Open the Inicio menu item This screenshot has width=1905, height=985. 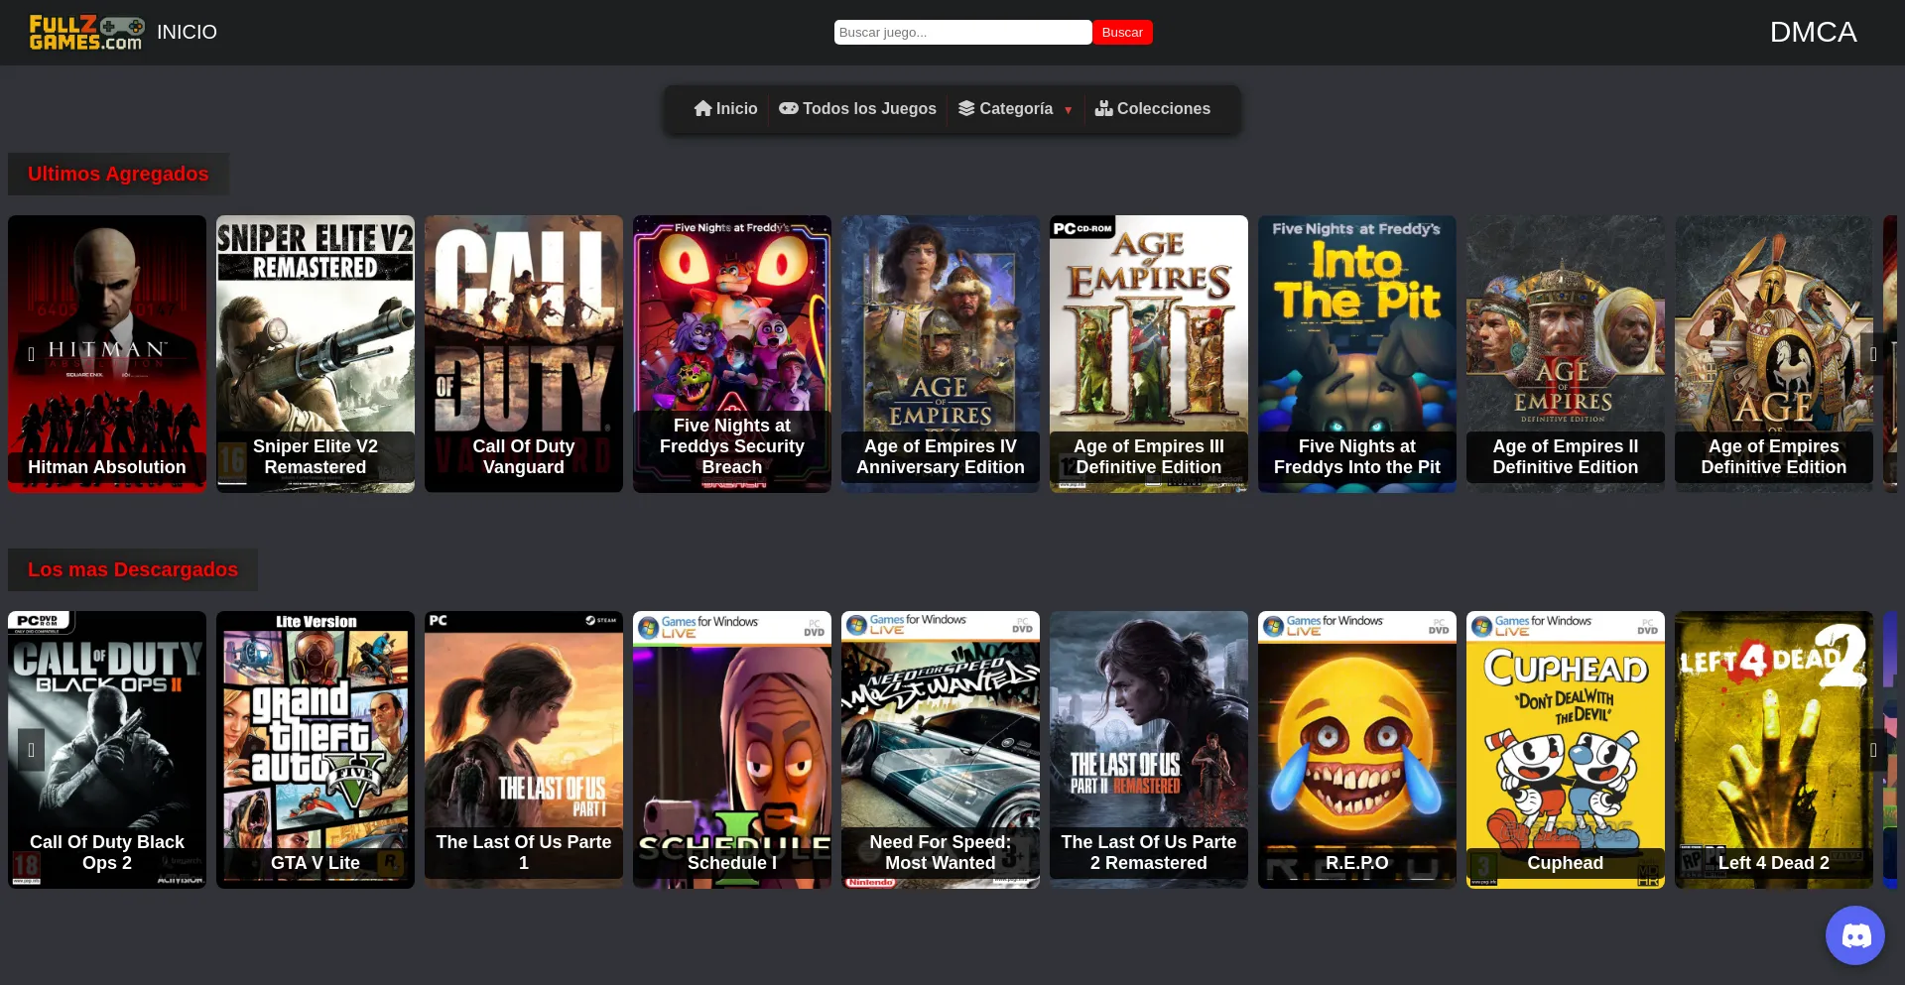(725, 108)
